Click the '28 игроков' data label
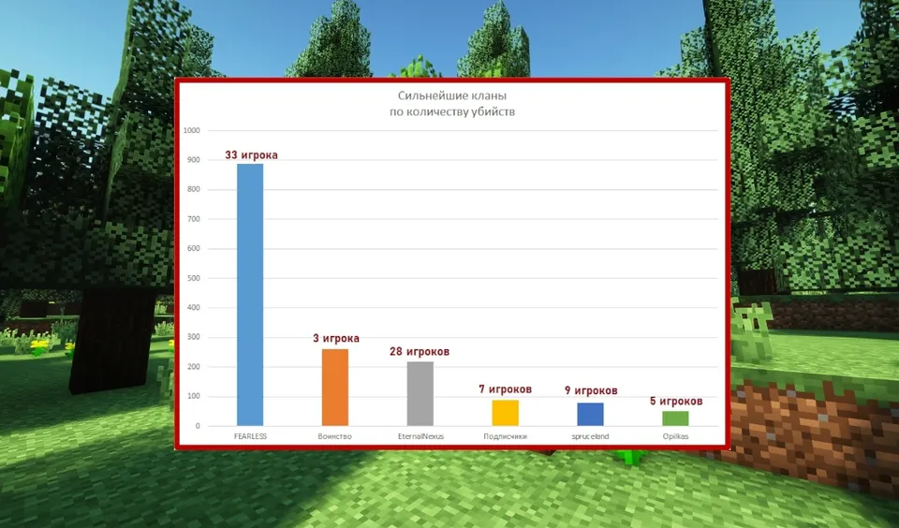 point(420,351)
